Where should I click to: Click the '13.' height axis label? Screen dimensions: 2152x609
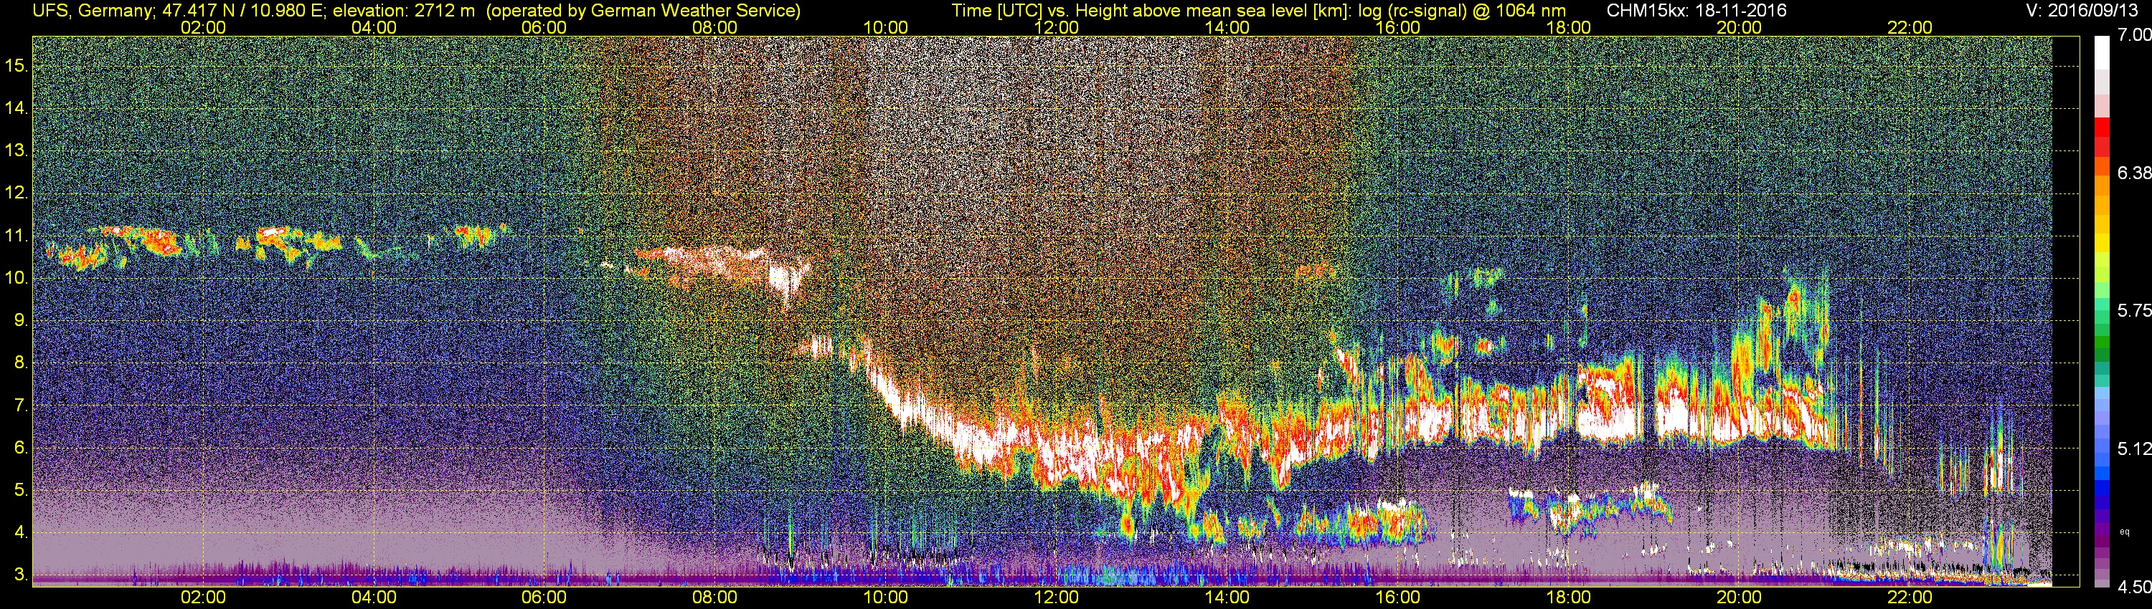(16, 151)
